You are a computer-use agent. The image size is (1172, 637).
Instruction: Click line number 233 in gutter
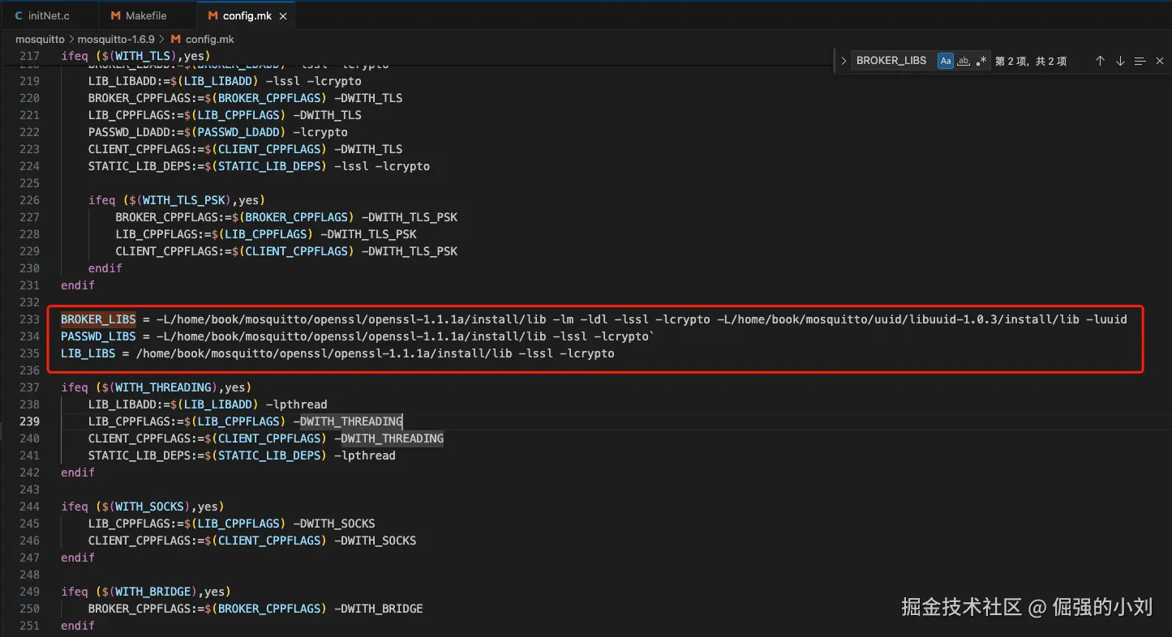point(29,319)
